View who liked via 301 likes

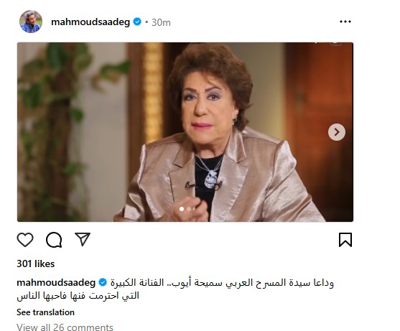[36, 264]
